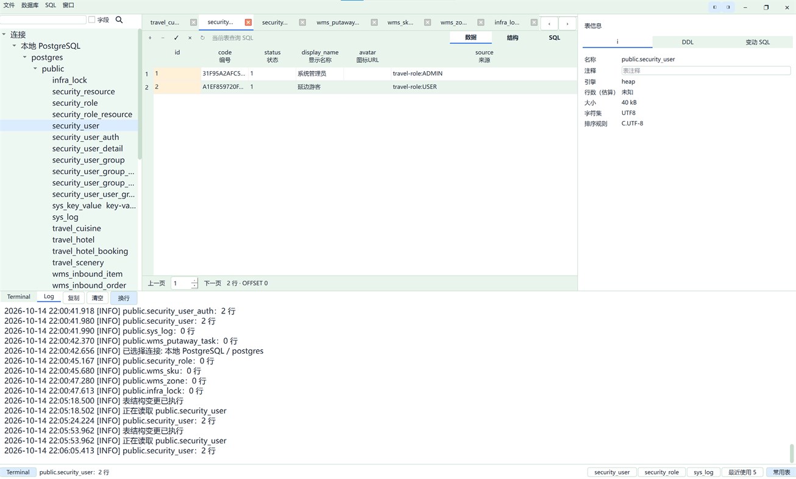Image resolution: width=796 pixels, height=479 pixels.
Task: Open the 文件 menu
Action: coord(9,5)
